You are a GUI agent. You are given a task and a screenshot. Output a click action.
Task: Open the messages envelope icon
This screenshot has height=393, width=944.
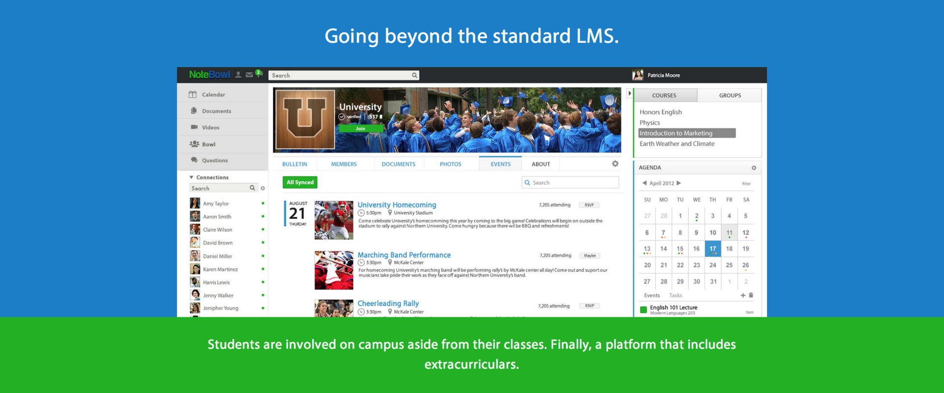pyautogui.click(x=249, y=75)
